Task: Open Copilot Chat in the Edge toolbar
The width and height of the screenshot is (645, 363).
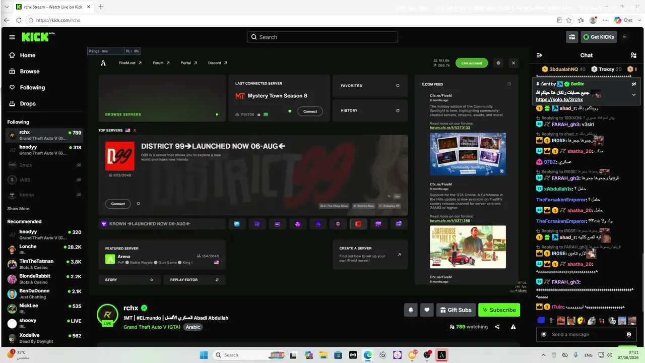Action: click(623, 20)
